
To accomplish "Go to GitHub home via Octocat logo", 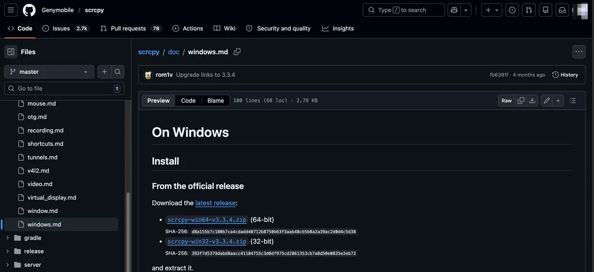I will point(29,10).
